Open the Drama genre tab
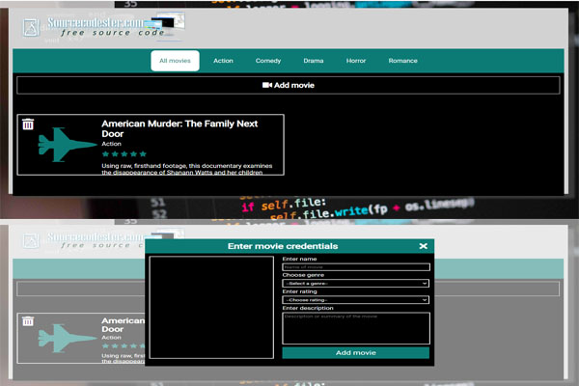The image size is (579, 386). point(314,61)
